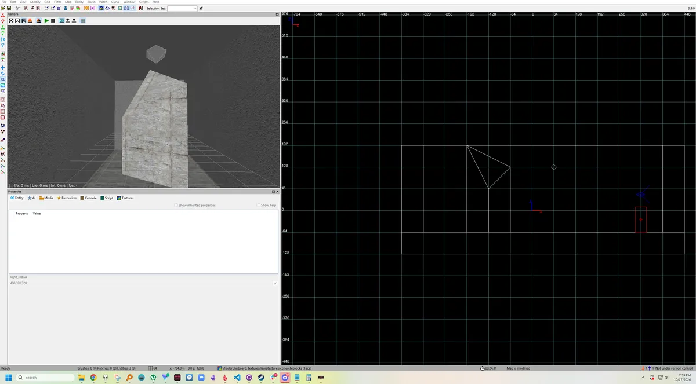Click the apply checkmark beside light_radius value
696x384 pixels.
click(x=275, y=283)
